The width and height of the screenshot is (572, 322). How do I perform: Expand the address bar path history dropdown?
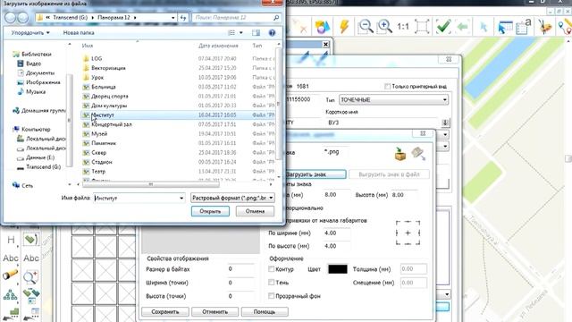click(x=172, y=18)
